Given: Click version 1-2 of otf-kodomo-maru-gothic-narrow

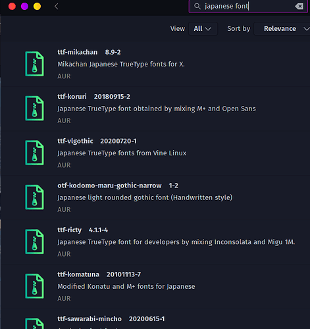Looking at the screenshot, I should pos(173,186).
